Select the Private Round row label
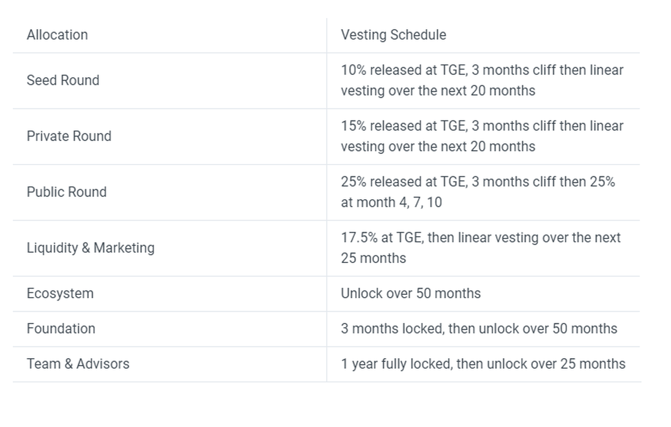This screenshot has height=427, width=671. [69, 136]
